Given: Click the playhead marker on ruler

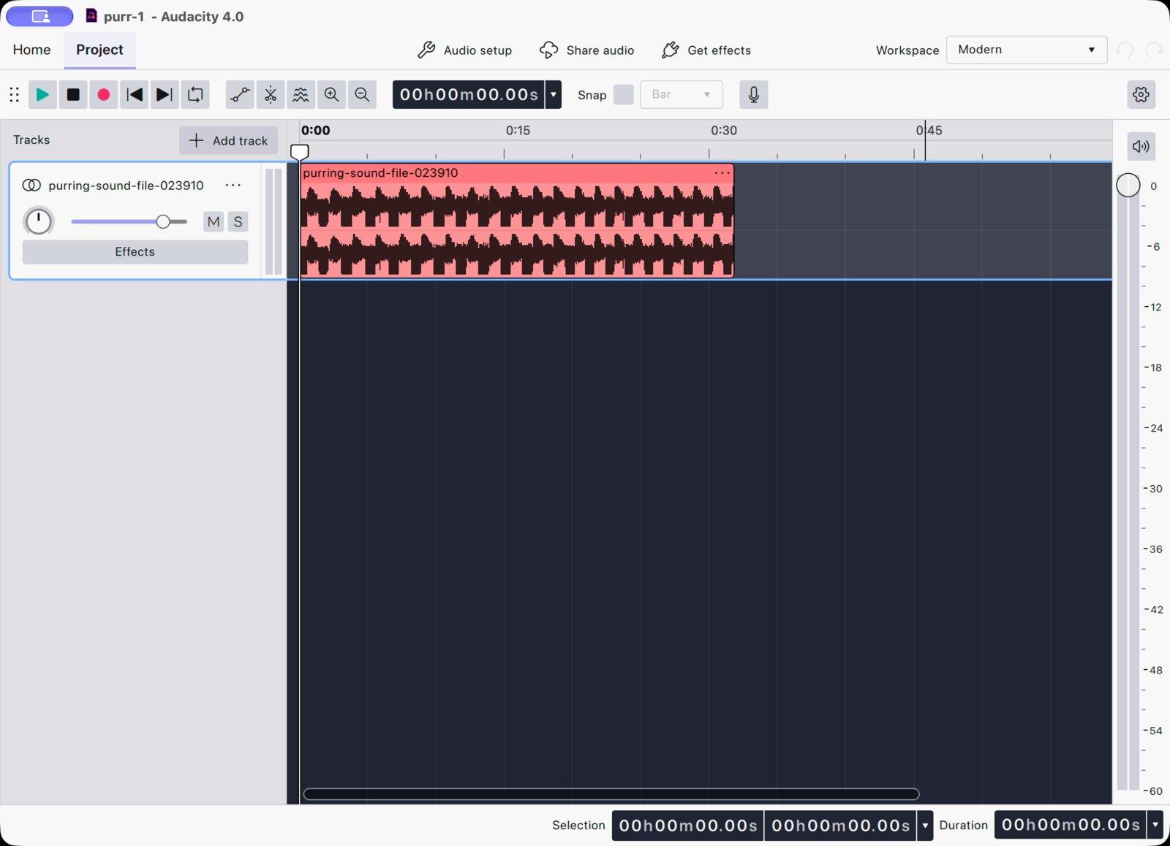Looking at the screenshot, I should (300, 152).
